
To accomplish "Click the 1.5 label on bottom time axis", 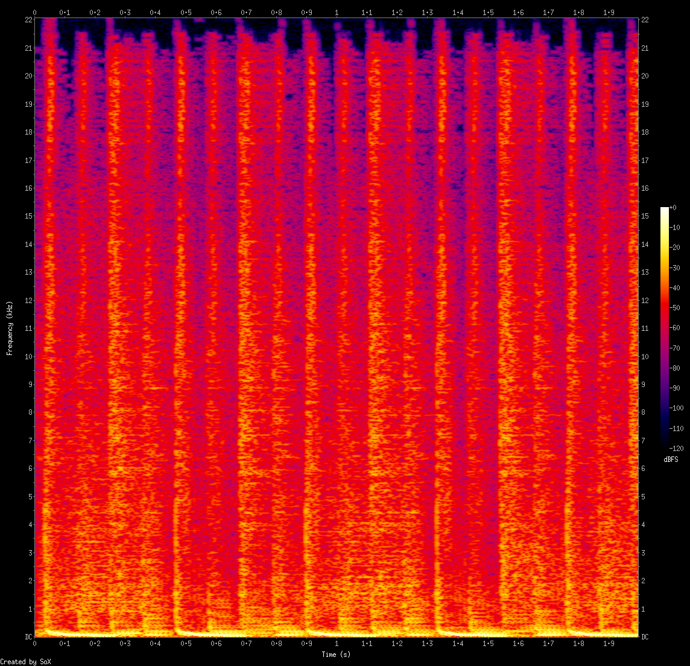I will click(x=487, y=644).
